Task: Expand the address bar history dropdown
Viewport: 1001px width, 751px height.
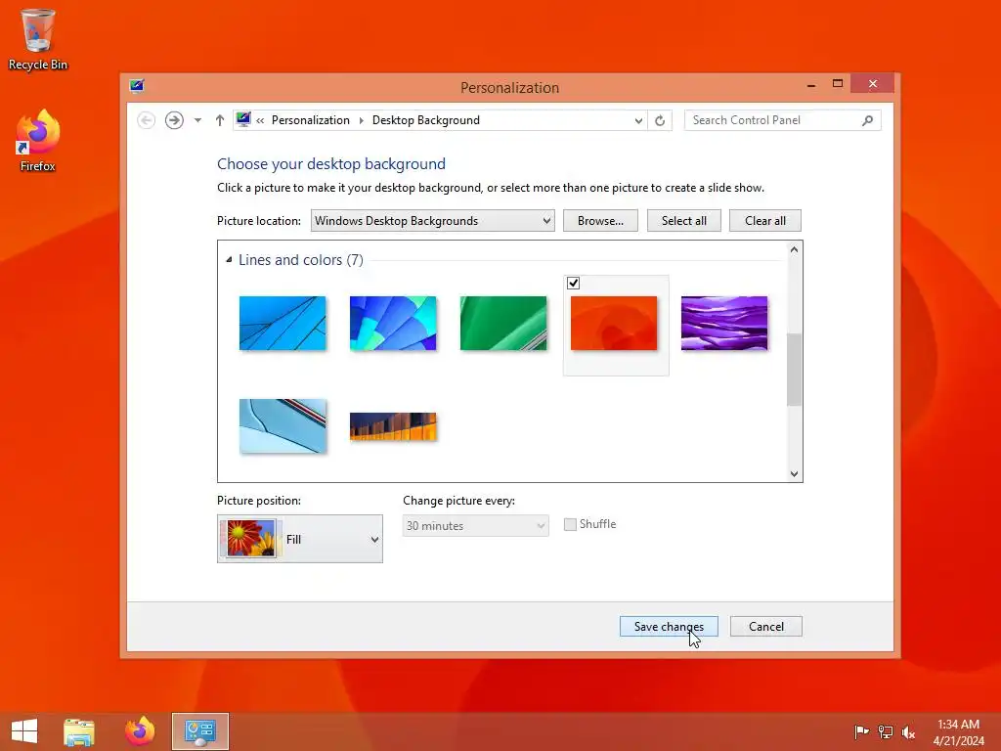Action: pyautogui.click(x=637, y=120)
